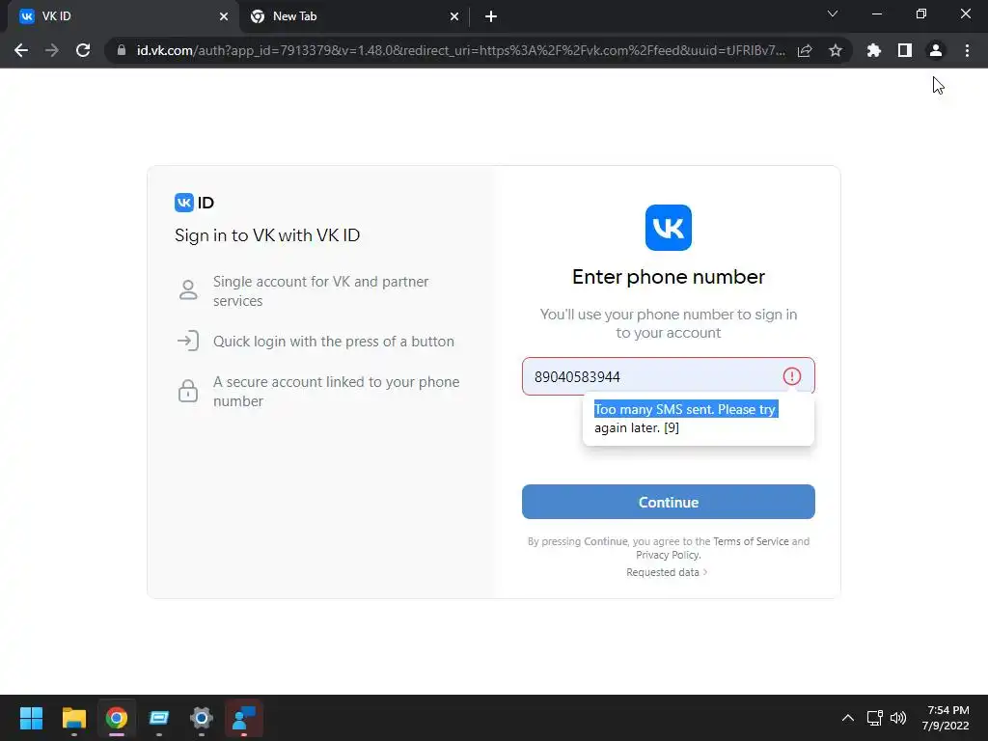Viewport: 988px width, 741px height.
Task: Open the Terms of Service link
Action: tap(751, 541)
